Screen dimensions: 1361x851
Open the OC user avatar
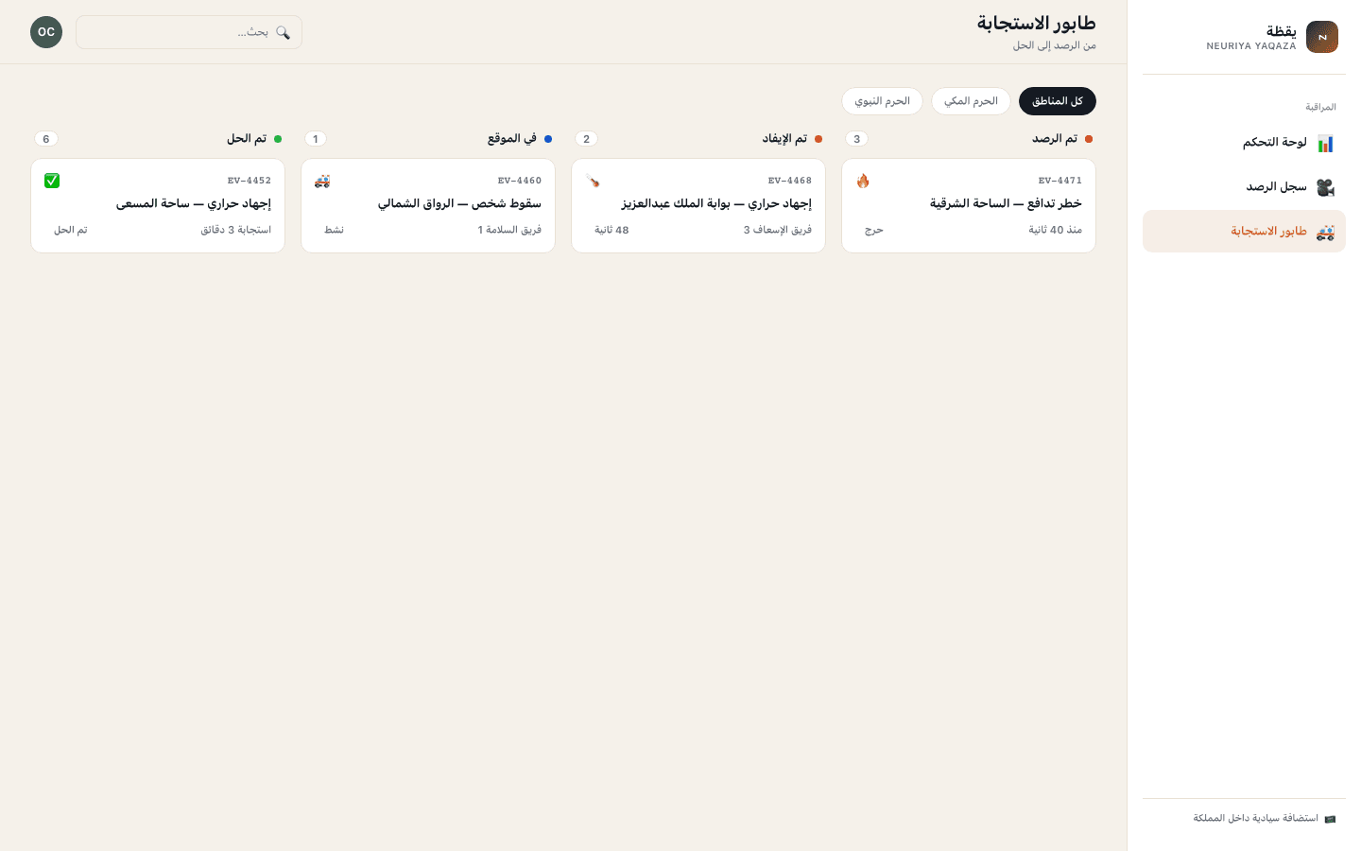tap(46, 32)
